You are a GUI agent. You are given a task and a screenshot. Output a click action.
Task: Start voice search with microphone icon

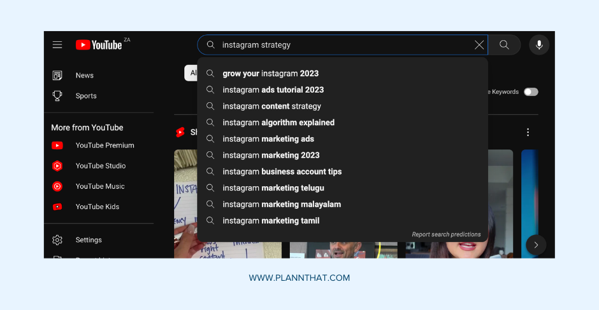point(539,44)
